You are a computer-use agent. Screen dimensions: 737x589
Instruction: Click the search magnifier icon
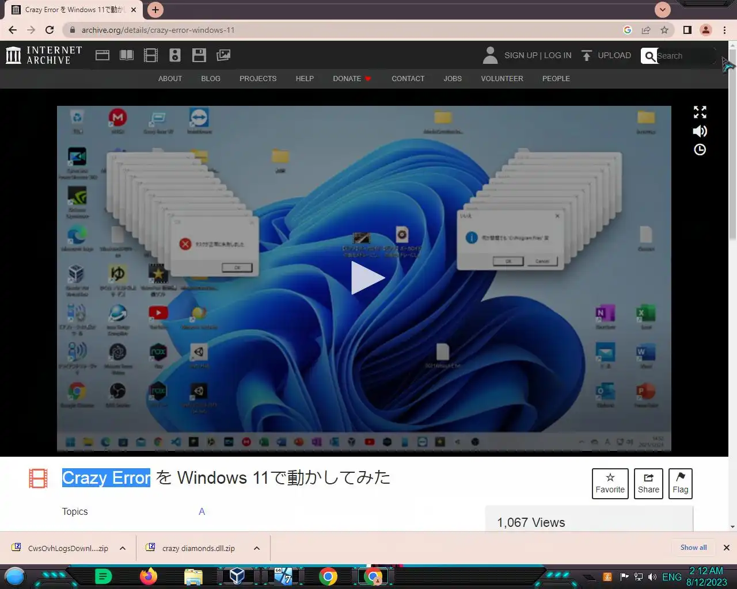click(x=650, y=56)
